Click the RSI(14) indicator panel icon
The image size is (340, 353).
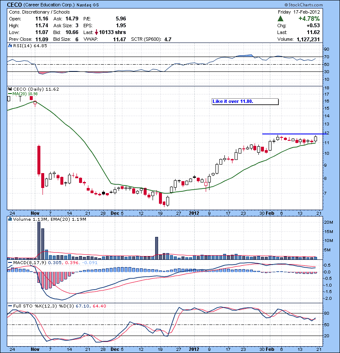[10, 46]
